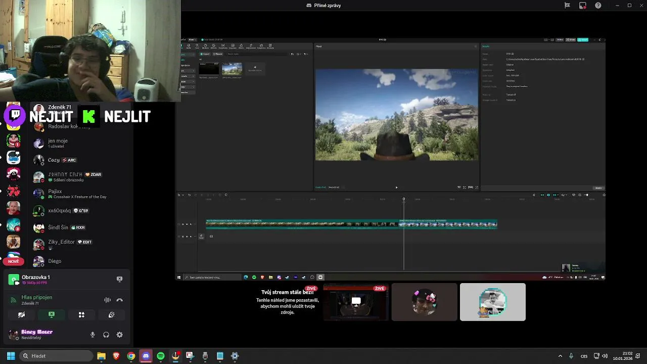
Task: Open the soundboard button
Action: (x=112, y=314)
